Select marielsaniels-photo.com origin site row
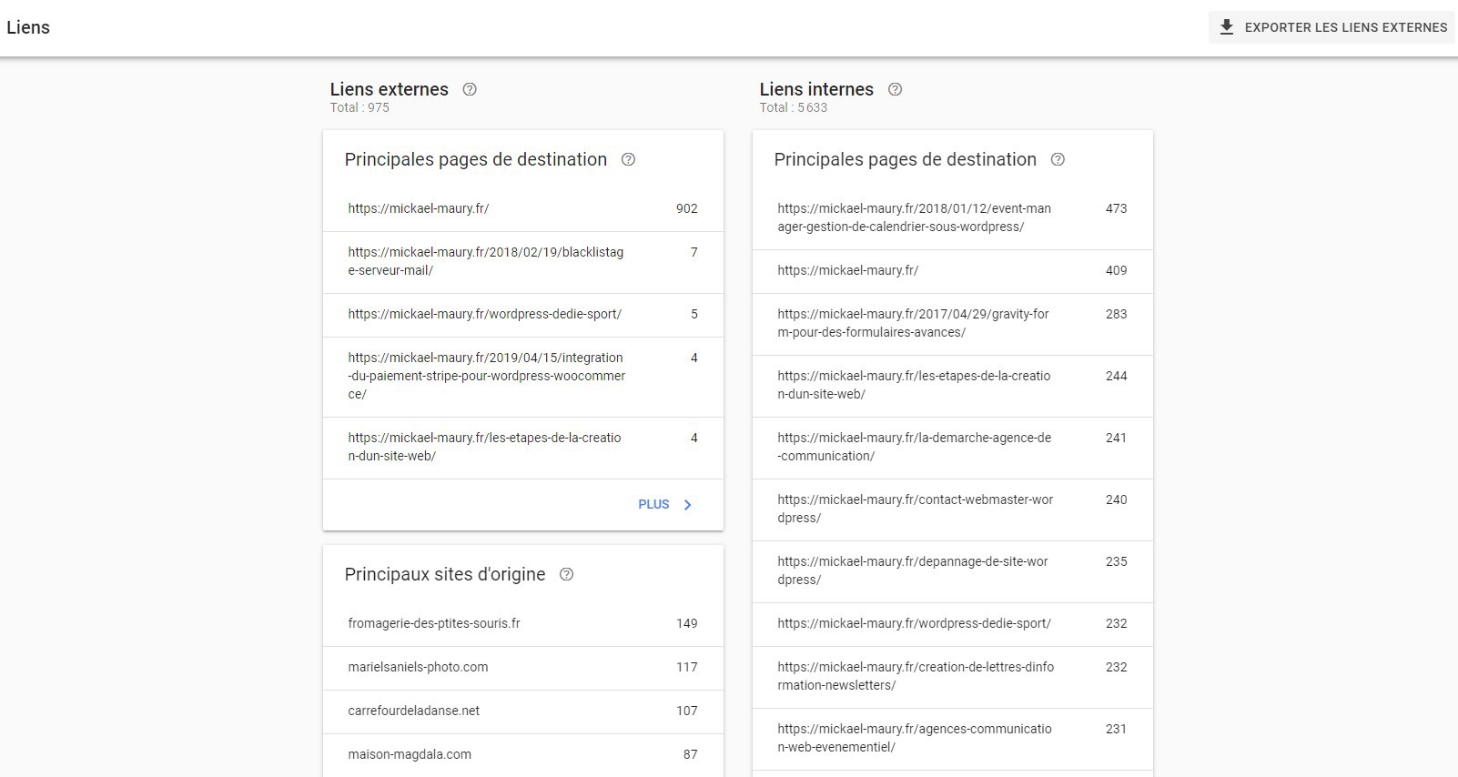This screenshot has height=777, width=1458. [522, 667]
